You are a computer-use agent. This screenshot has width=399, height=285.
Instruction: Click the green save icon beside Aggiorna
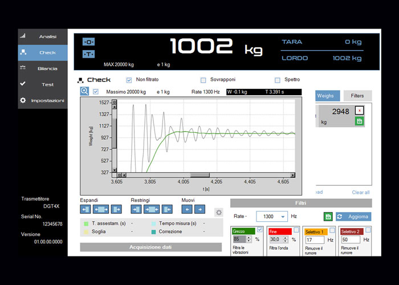coord(328,217)
